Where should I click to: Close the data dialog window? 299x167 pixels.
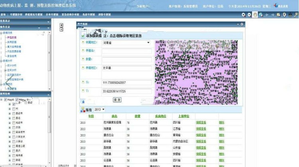pos(242,24)
